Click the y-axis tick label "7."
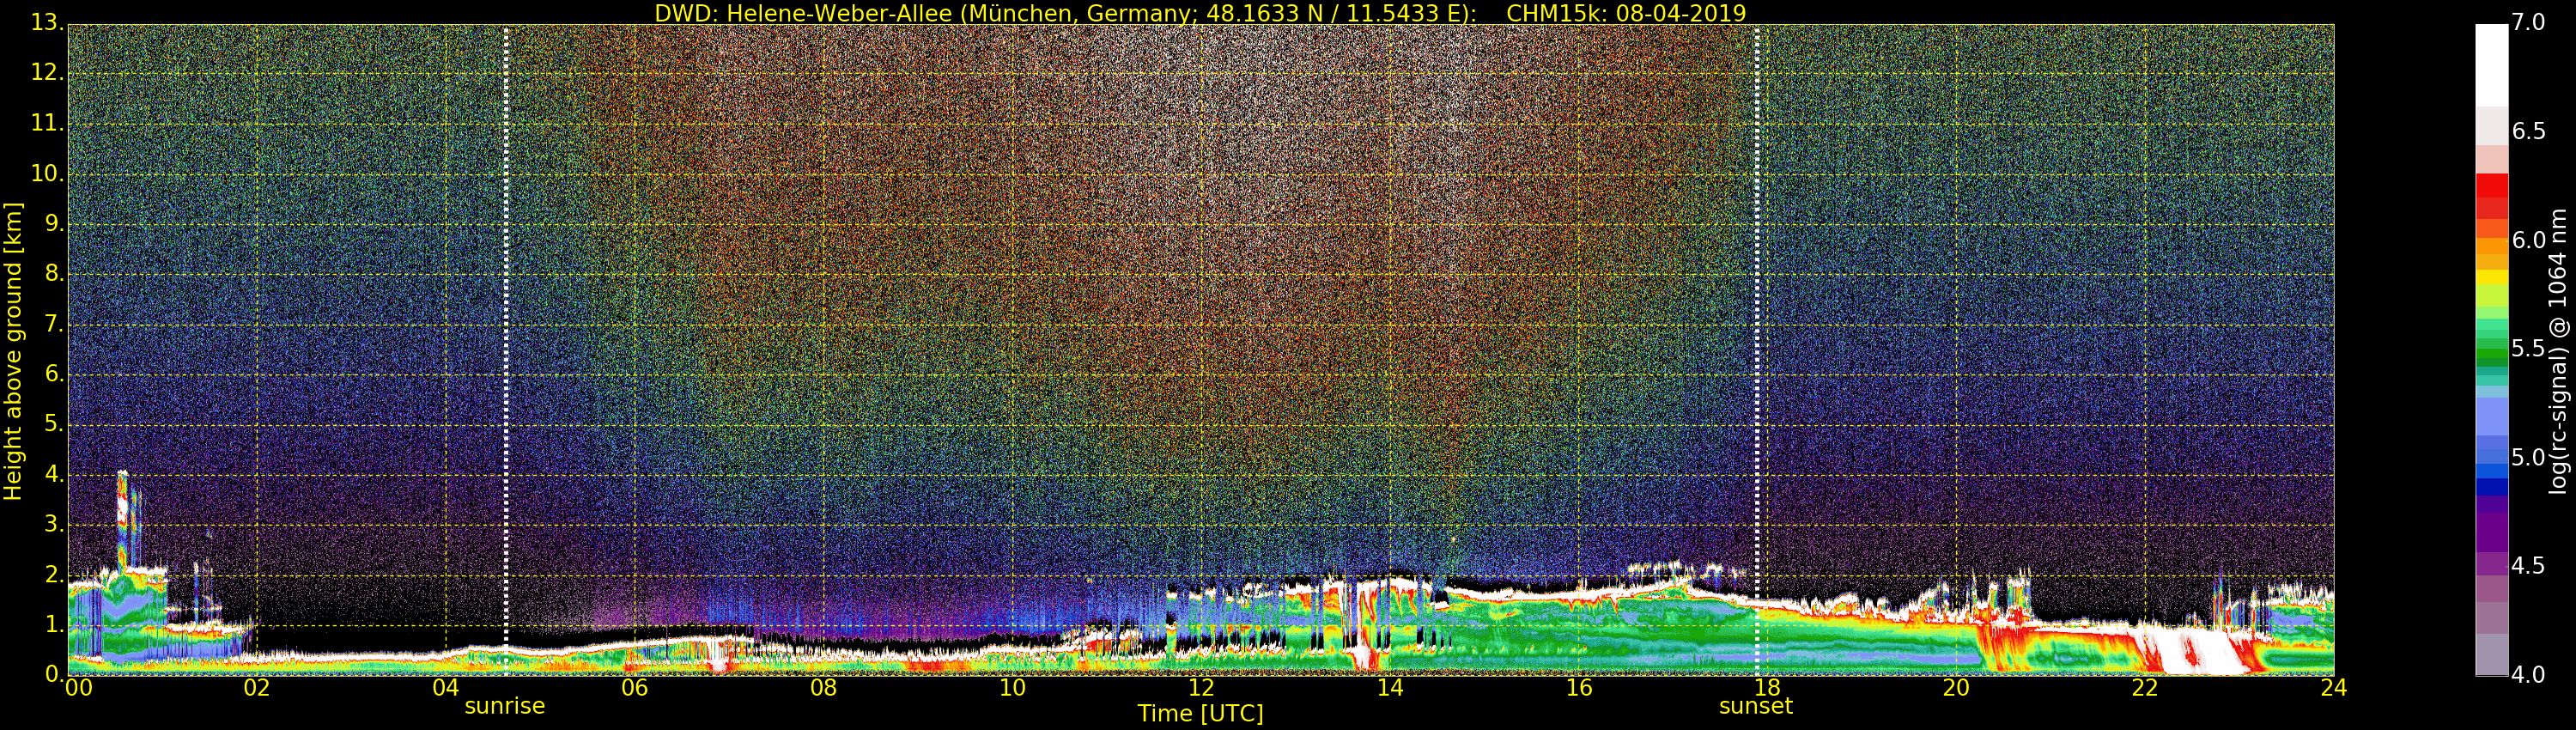2576x730 pixels. [54, 324]
